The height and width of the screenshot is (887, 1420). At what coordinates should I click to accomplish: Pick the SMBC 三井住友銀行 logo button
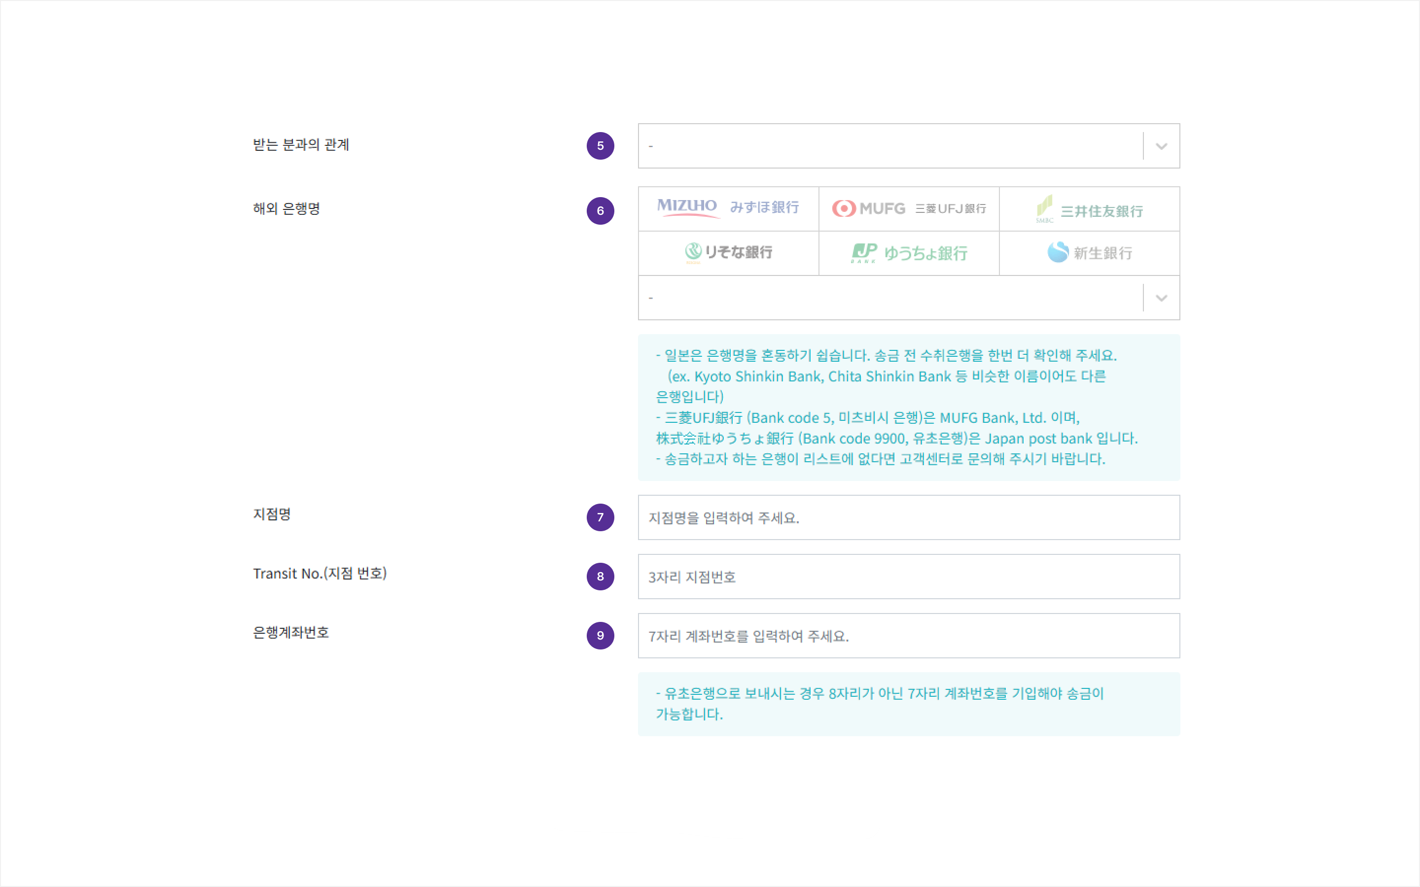coord(1090,209)
